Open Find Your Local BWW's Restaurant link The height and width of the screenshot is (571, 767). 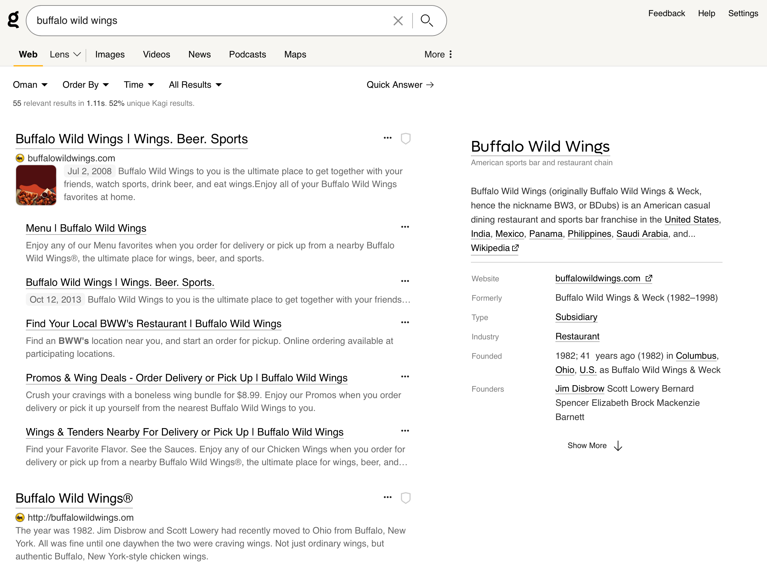click(x=154, y=324)
